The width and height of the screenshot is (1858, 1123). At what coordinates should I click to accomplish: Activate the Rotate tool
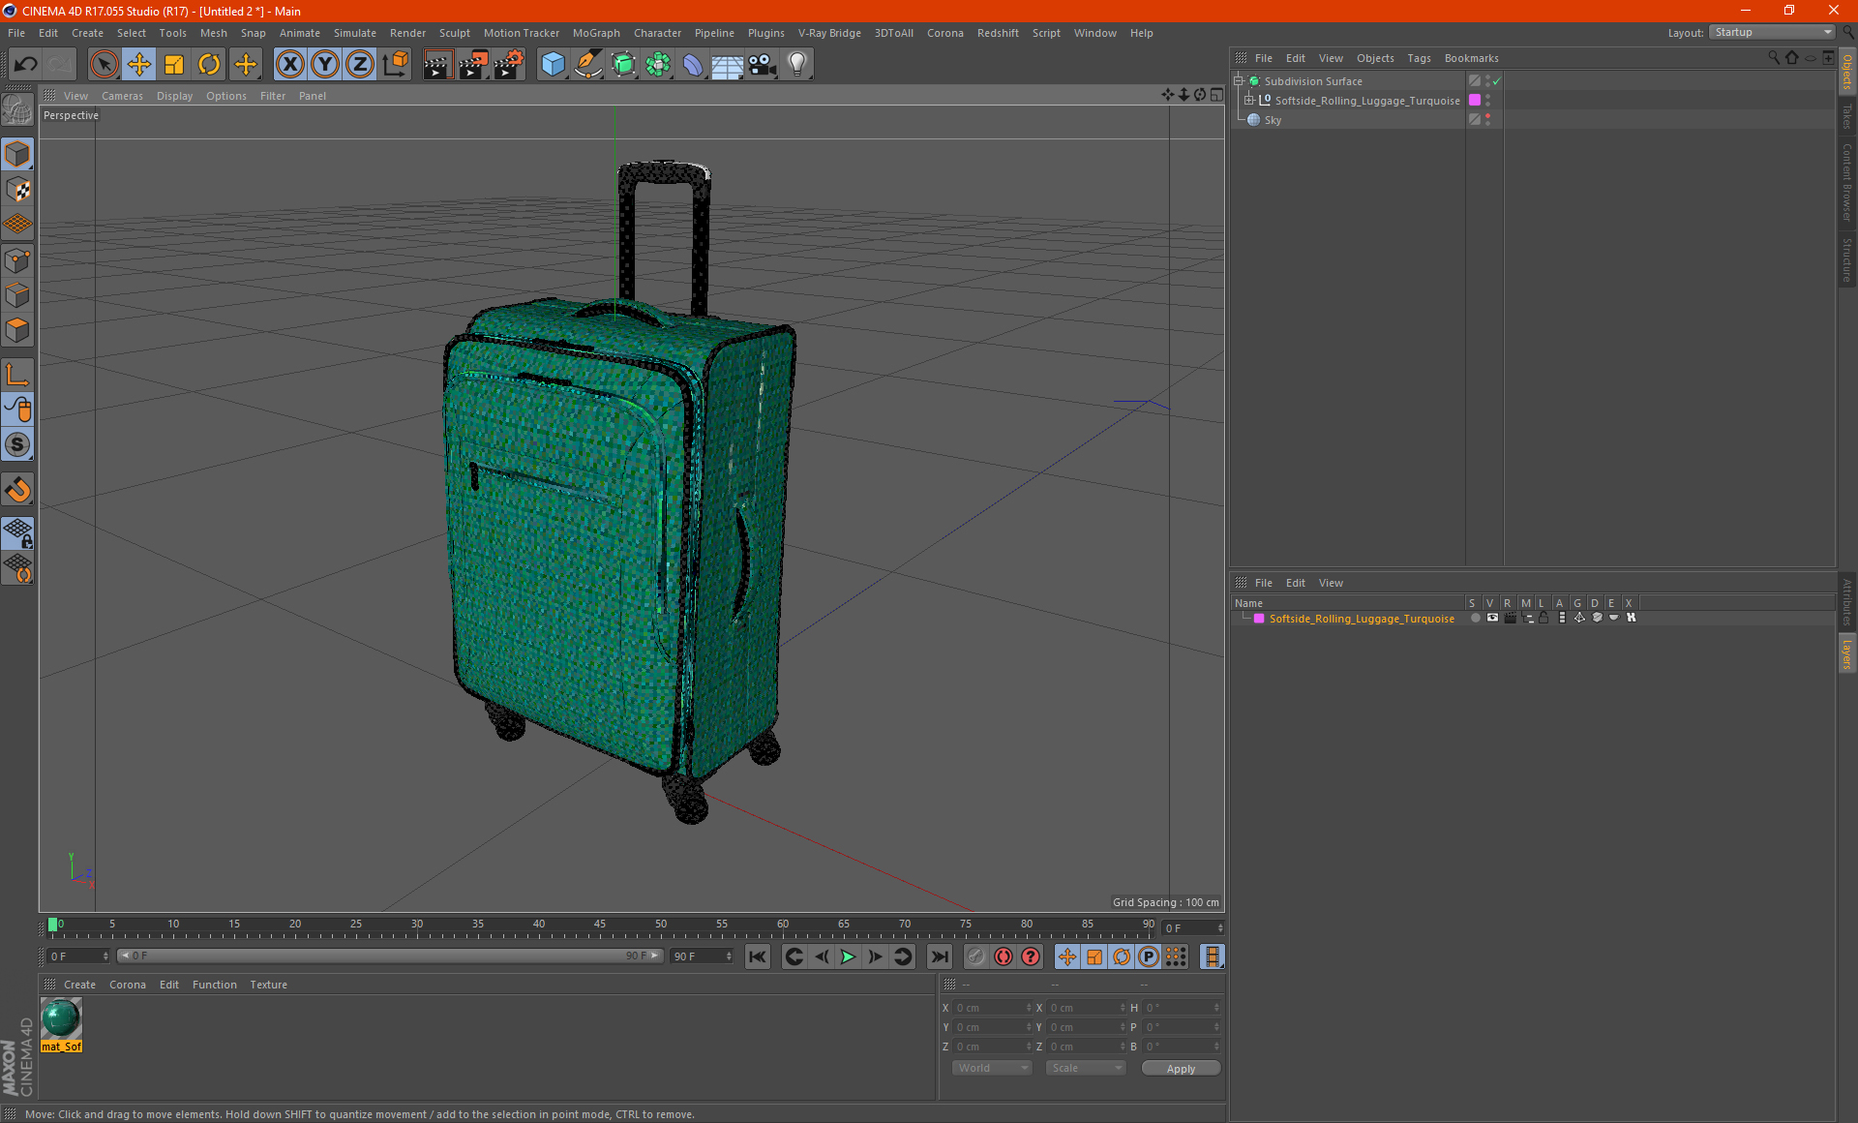coord(209,64)
